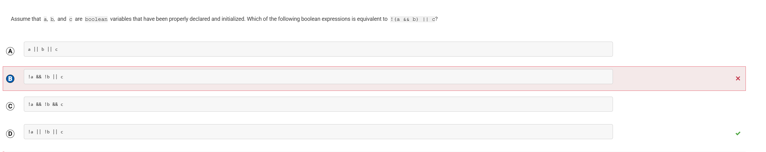Click the pink highlighted row beside option B
The height and width of the screenshot is (152, 766).
(672, 79)
